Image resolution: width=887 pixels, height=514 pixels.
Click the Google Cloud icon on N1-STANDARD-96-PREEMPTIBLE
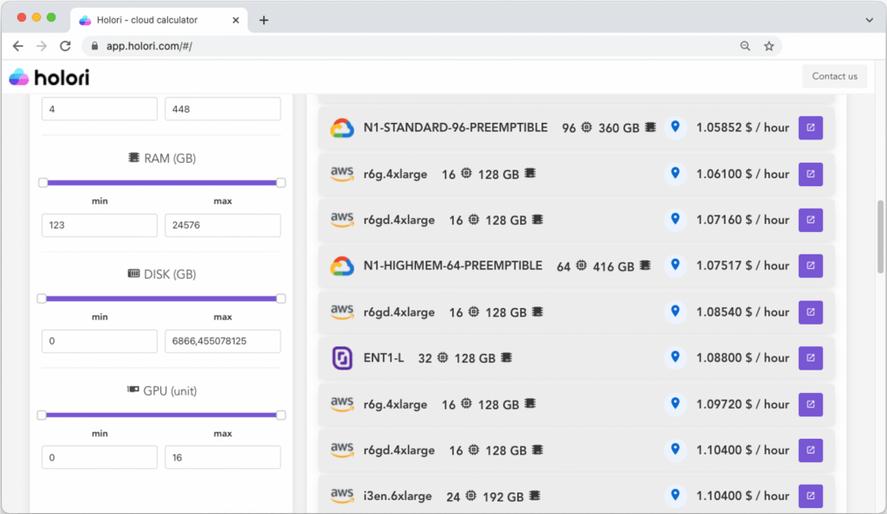point(342,126)
